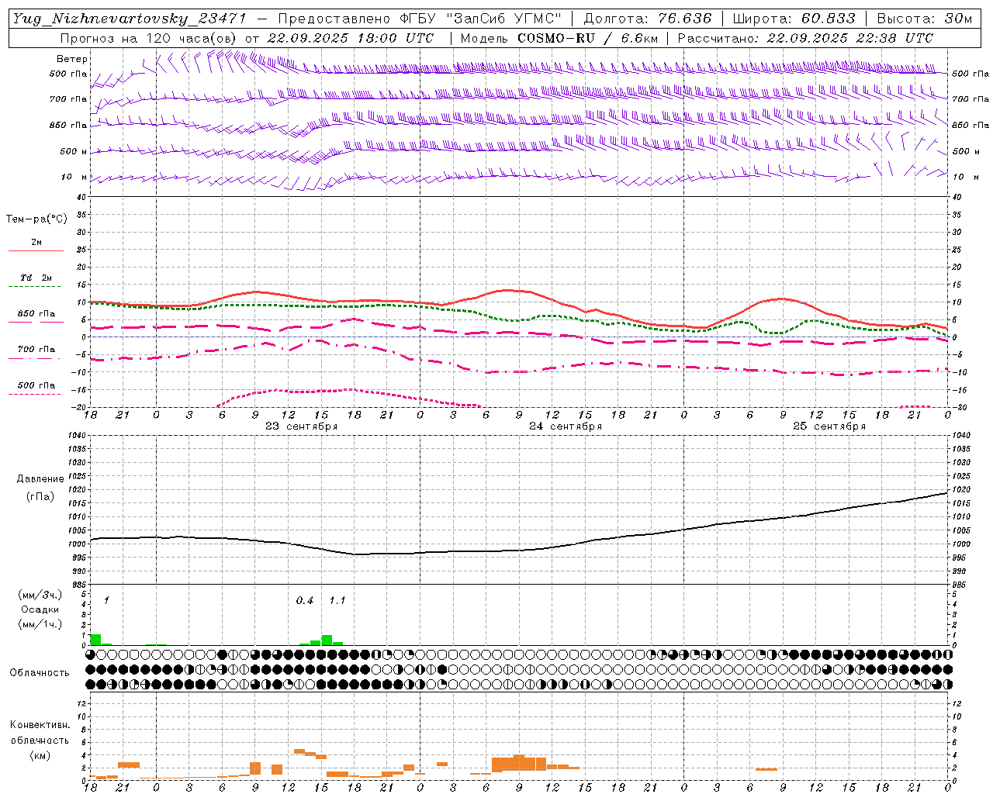
Task: Click the station title Yug_Nizhnevartovsky_23471
Action: [x=130, y=19]
